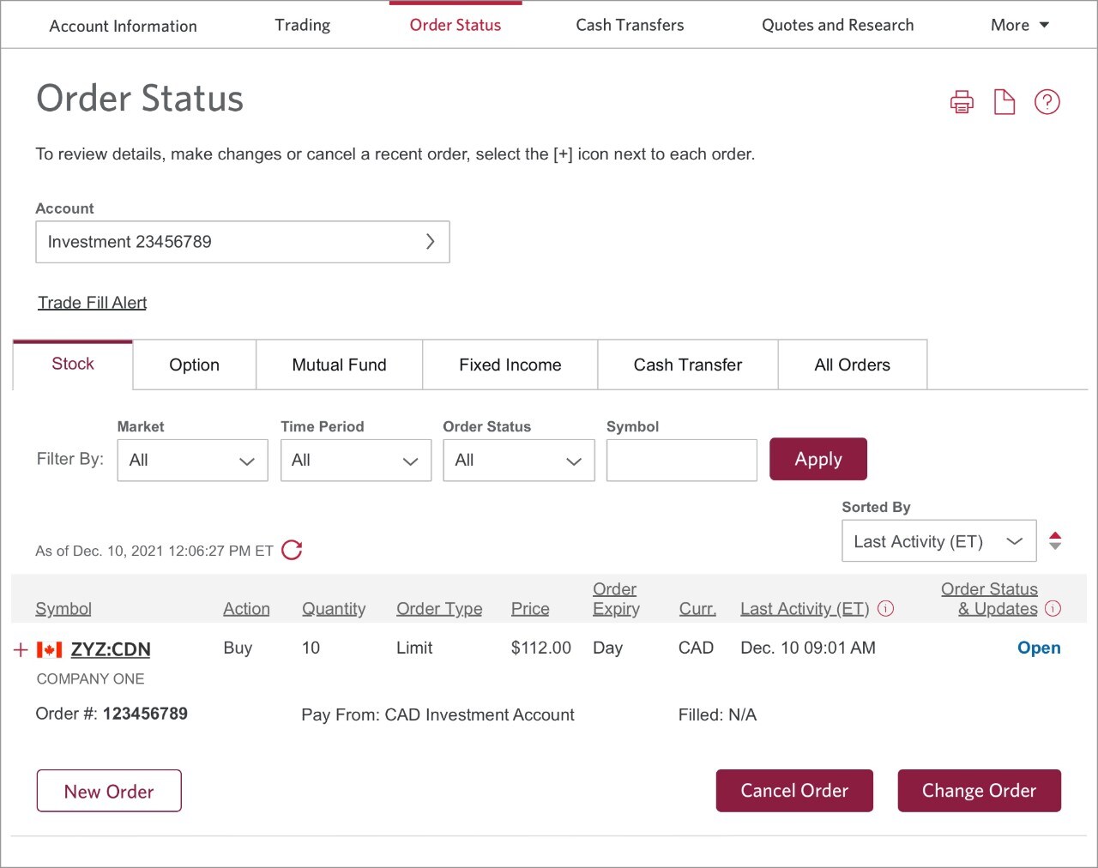Click the Cancel Order button
The image size is (1098, 868).
(794, 790)
